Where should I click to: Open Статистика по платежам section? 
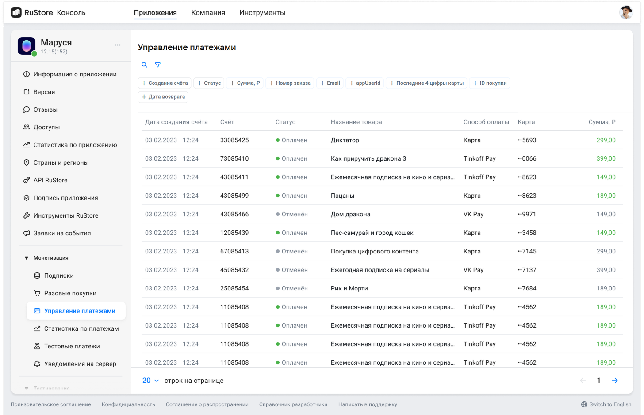point(81,328)
